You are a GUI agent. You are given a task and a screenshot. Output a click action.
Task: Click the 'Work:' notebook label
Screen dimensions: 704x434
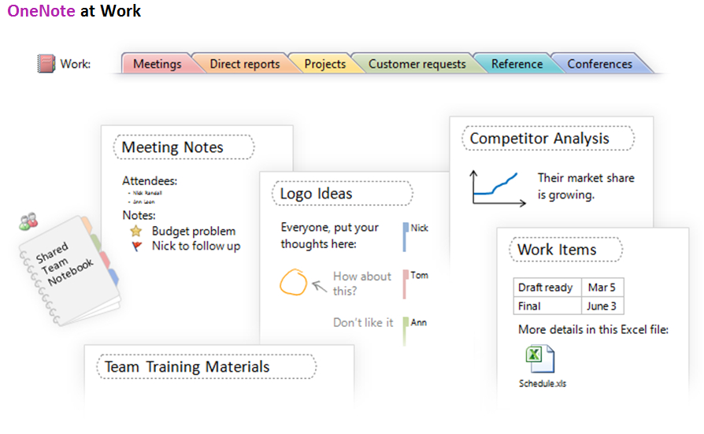(x=76, y=64)
